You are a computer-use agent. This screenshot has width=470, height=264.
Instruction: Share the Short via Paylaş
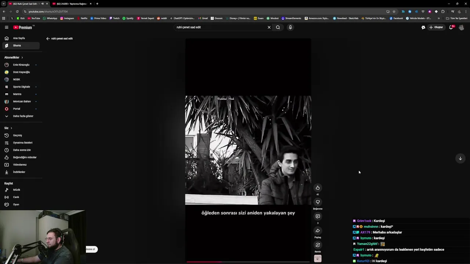(318, 231)
